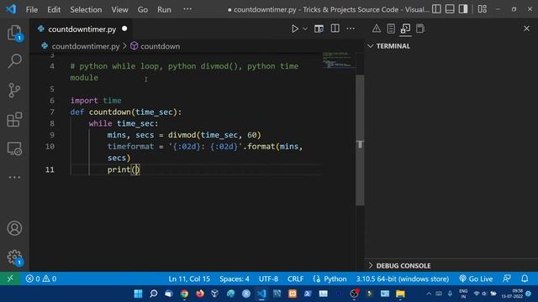The image size is (538, 302).
Task: Show errors and warnings count in status bar
Action: click(x=41, y=279)
